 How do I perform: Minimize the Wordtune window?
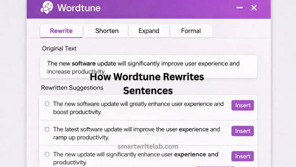coord(239,8)
